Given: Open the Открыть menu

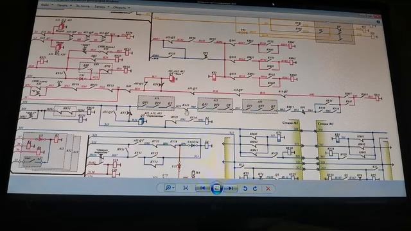Looking at the screenshot, I should click(x=121, y=8).
